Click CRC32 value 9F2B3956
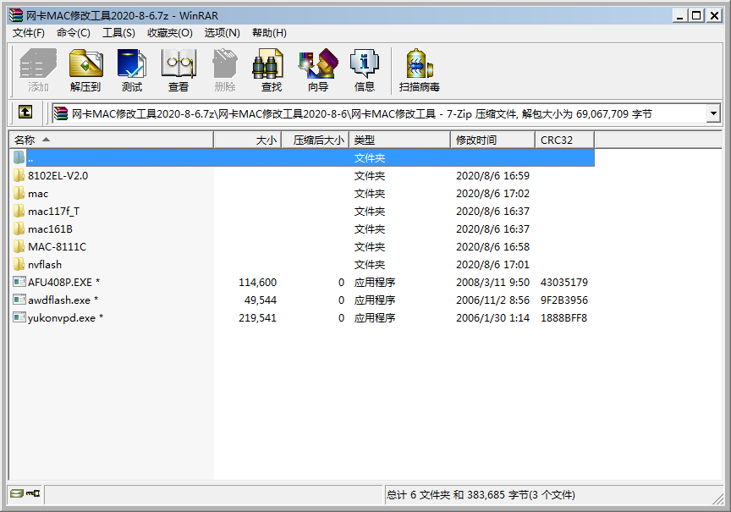731x512 pixels. coord(564,300)
